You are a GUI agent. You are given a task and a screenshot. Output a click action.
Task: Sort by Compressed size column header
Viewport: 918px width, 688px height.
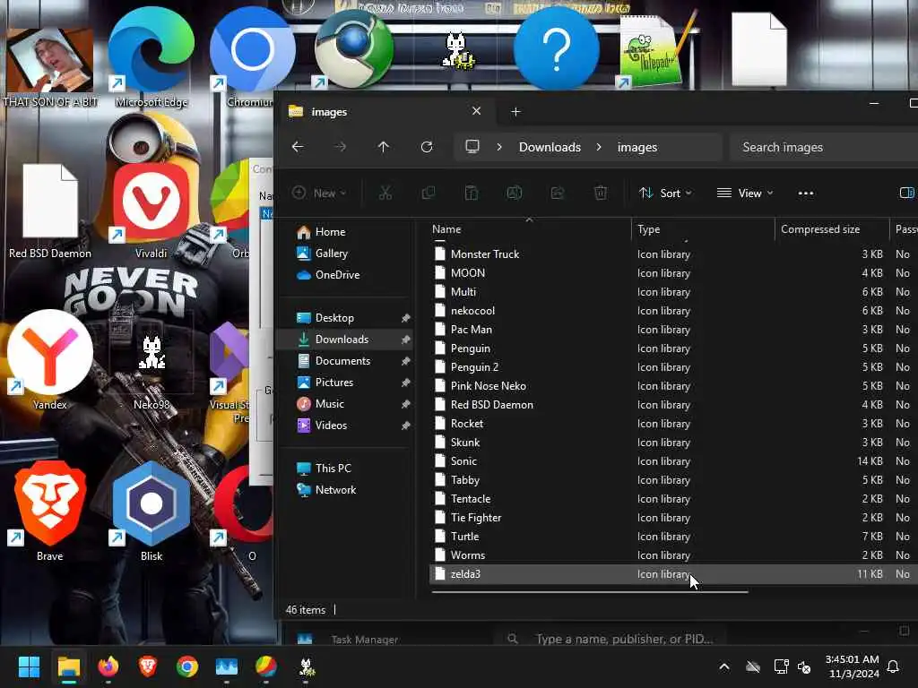831,229
